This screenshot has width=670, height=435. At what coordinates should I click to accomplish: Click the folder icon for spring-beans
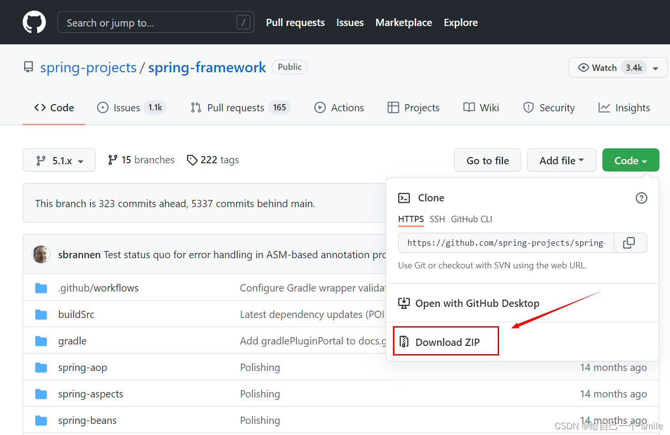[41, 421]
